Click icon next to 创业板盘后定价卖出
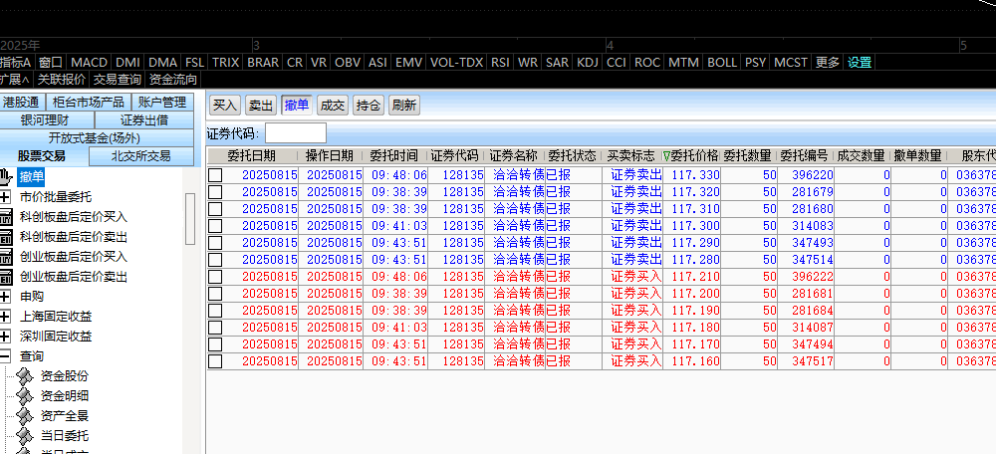Screen dimensions: 996x454 [x=6, y=276]
